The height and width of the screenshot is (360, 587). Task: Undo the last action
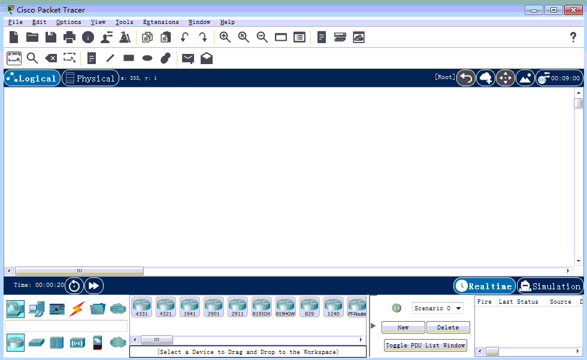coord(184,37)
